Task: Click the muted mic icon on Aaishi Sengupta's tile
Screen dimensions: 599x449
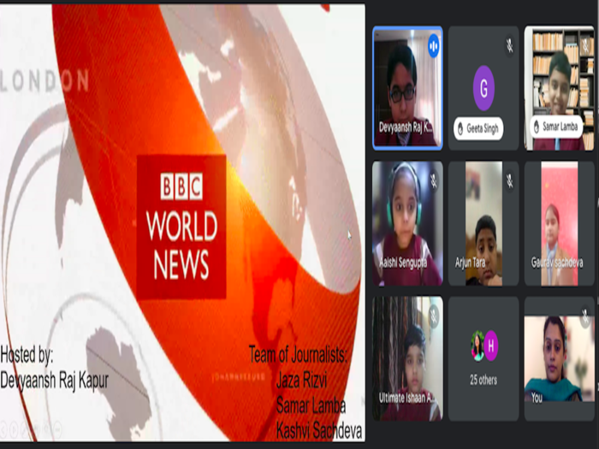Action: pos(433,181)
